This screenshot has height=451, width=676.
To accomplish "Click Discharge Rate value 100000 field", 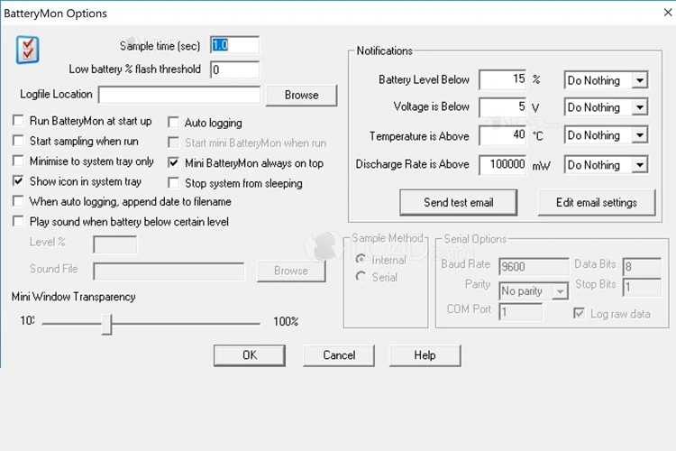I will point(502,165).
